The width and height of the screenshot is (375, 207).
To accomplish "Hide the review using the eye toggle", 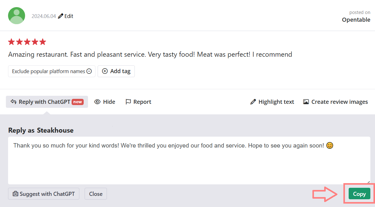I will click(97, 102).
